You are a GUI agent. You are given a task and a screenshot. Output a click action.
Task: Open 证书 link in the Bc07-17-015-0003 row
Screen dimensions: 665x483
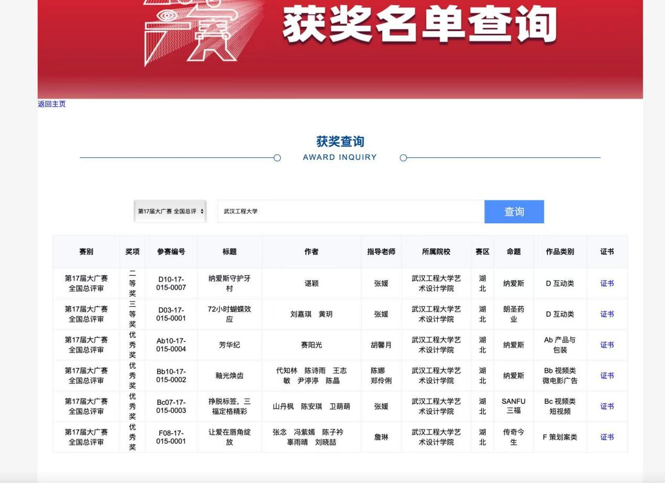pos(607,406)
